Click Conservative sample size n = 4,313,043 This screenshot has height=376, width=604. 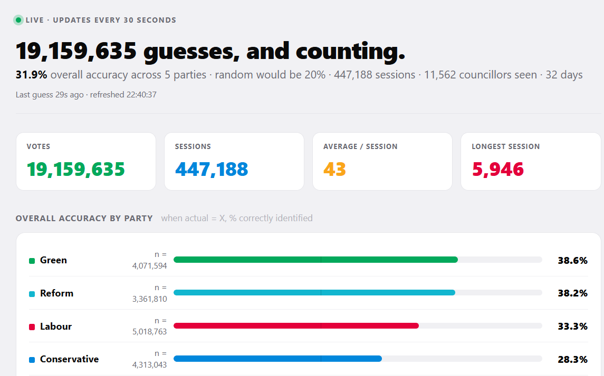coord(149,359)
